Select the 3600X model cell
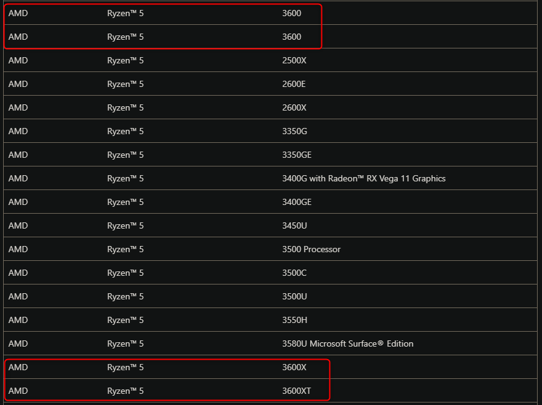This screenshot has height=405, width=542. (x=294, y=367)
